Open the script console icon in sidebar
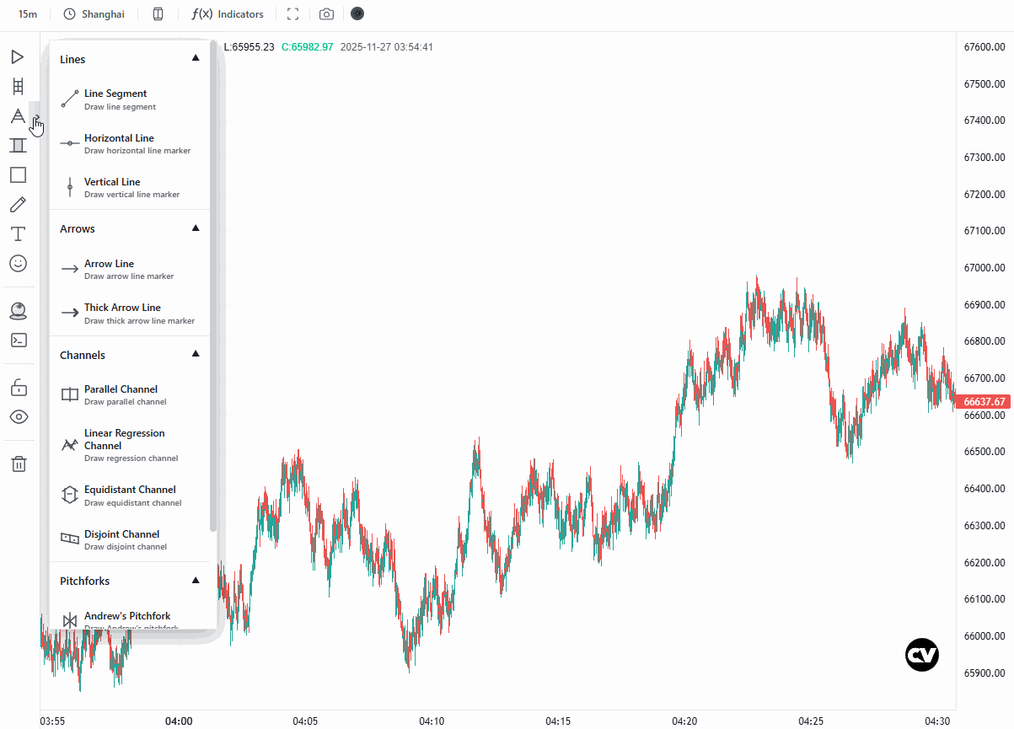 coord(18,340)
